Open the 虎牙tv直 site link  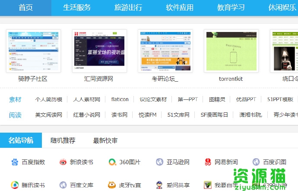coord(130,185)
